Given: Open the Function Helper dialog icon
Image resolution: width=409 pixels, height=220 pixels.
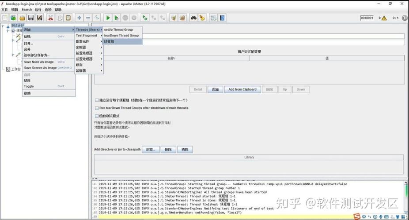Looking at the screenshot, I should tap(213, 18).
